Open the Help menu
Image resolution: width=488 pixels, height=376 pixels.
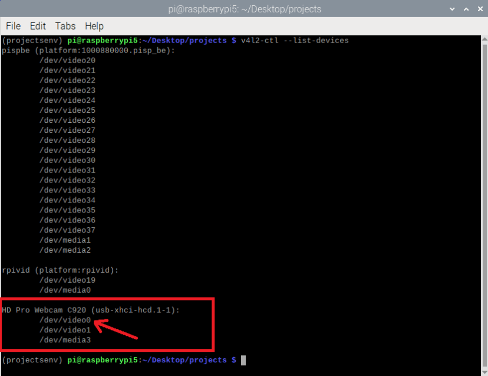(x=94, y=26)
